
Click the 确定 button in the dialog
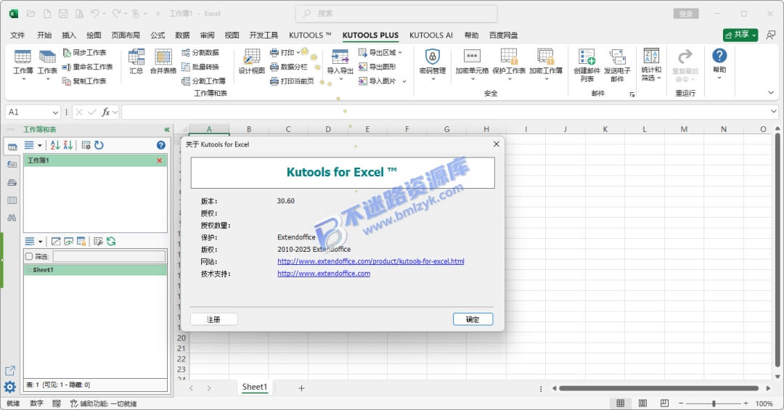pos(473,319)
